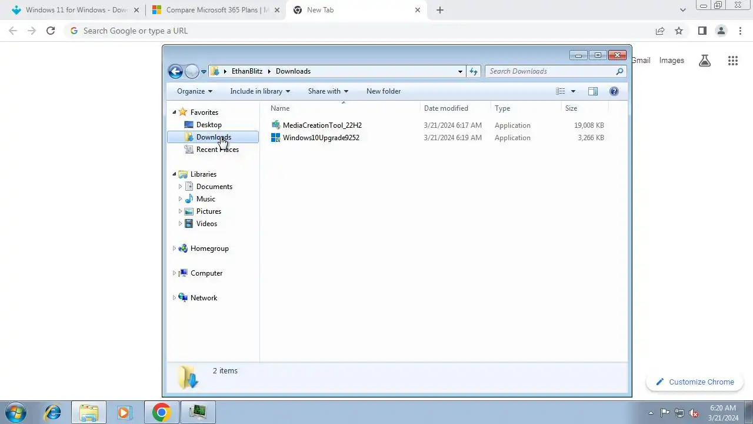Open the Google apps grid
Image resolution: width=753 pixels, height=424 pixels.
tap(732, 61)
